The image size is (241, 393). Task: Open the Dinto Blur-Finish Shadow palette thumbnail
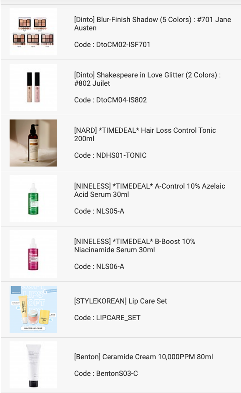coord(33,32)
